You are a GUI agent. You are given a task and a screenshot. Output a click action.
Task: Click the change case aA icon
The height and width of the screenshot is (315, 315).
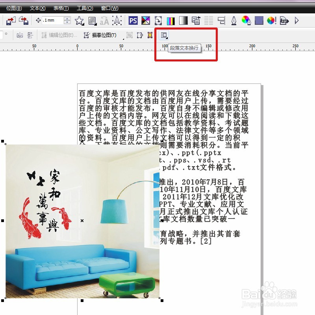coord(104,21)
